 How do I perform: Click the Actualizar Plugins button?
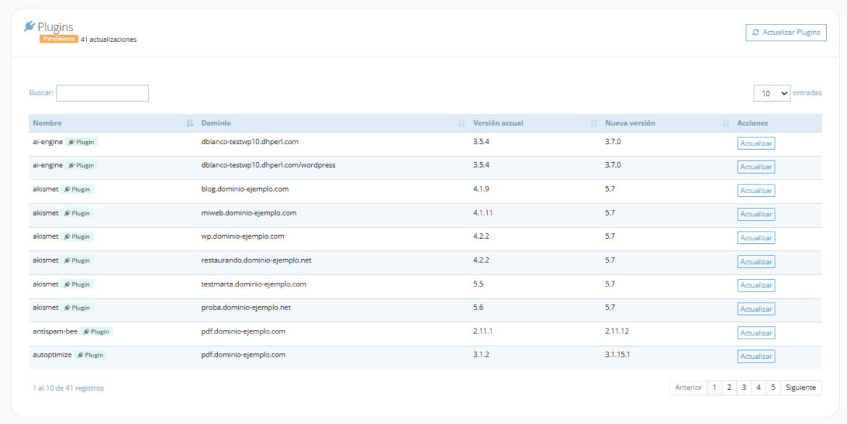coord(786,33)
